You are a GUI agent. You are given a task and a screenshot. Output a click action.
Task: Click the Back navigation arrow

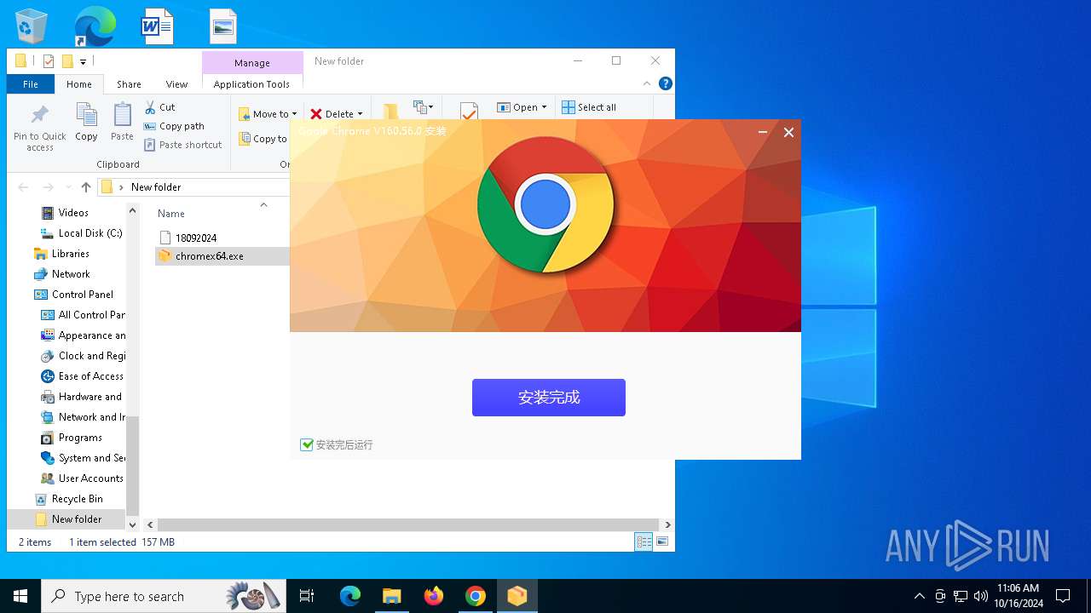(23, 187)
